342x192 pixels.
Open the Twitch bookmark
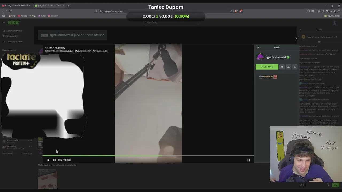(42, 16)
